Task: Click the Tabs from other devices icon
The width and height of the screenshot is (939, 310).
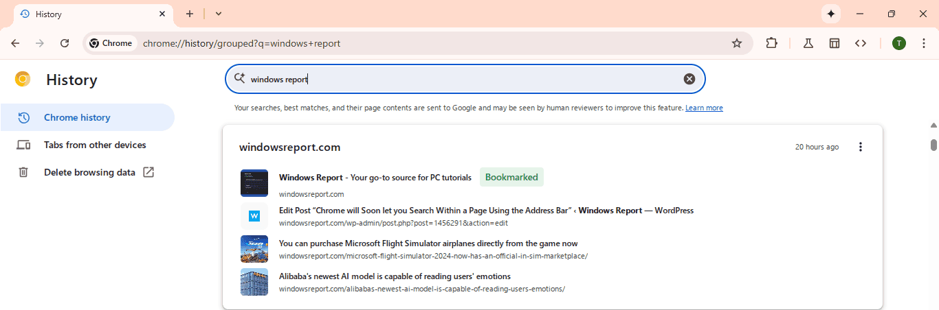Action: (23, 145)
